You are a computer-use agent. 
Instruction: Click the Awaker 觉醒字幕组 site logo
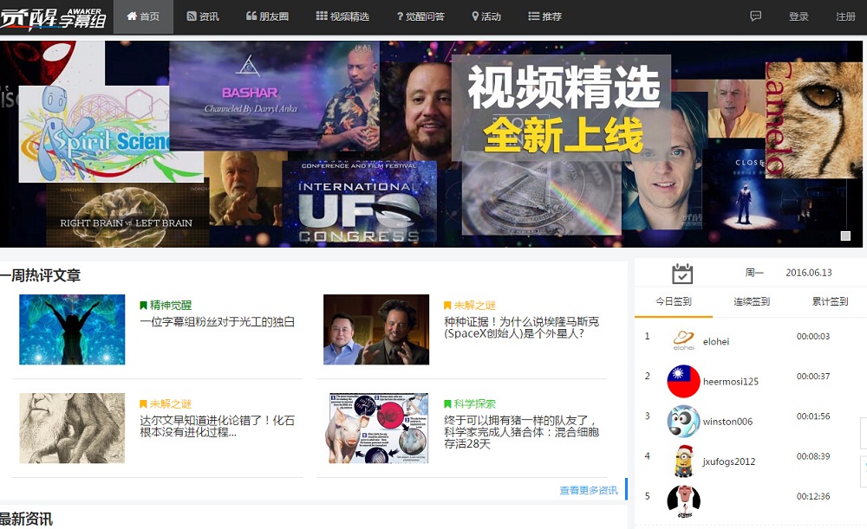tap(54, 17)
